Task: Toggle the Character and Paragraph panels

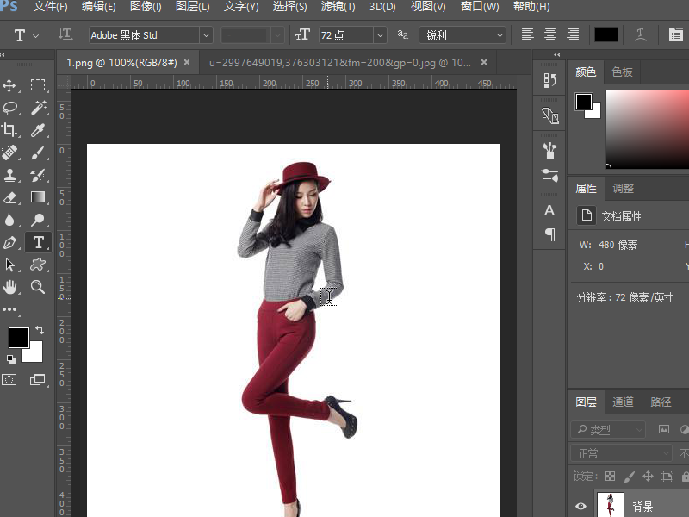Action: click(675, 34)
